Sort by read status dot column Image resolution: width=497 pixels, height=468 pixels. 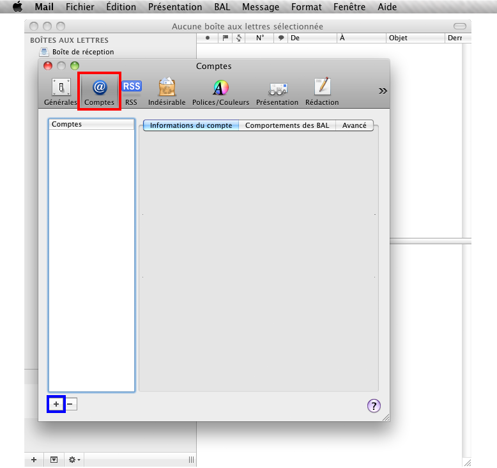tap(208, 38)
